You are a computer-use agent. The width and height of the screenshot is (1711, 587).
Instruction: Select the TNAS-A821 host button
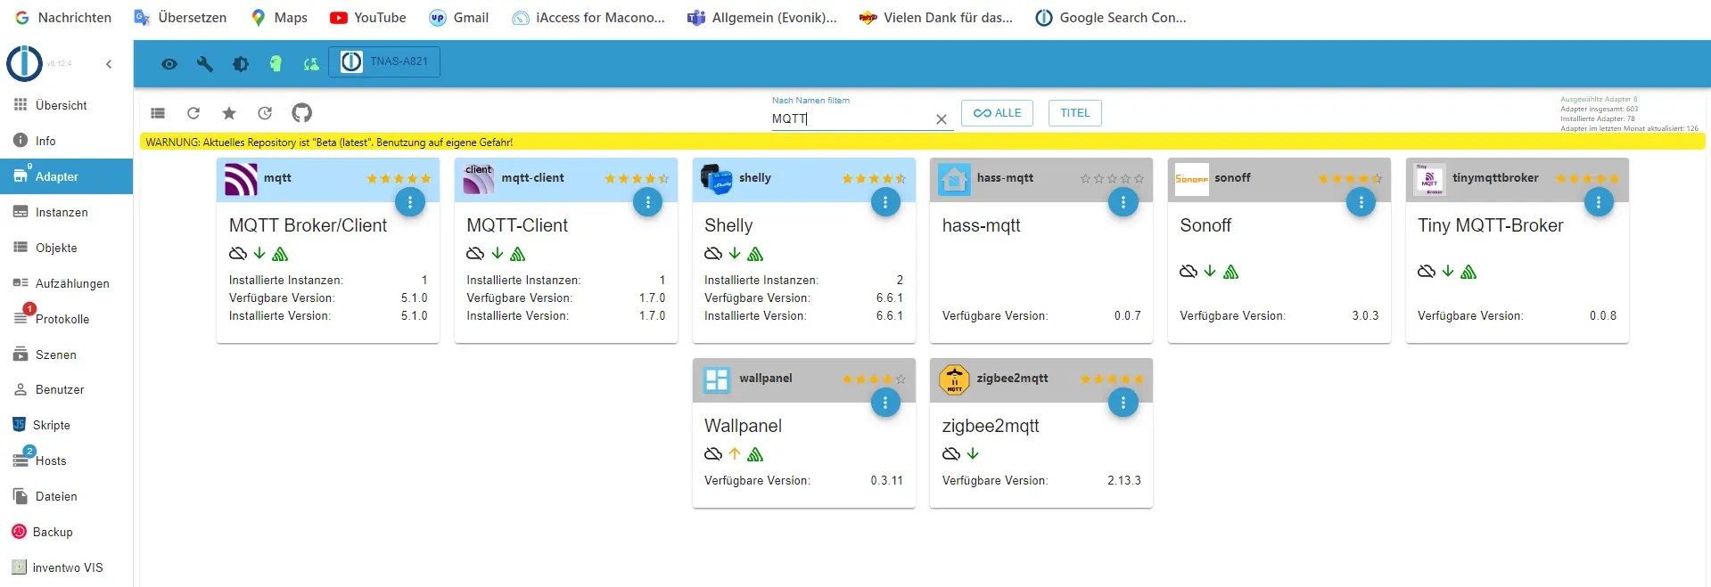coord(384,61)
